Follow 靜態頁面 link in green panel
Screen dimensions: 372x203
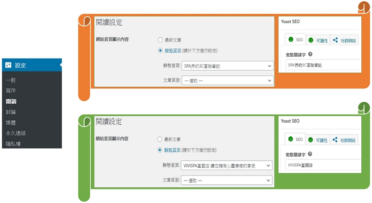tap(172, 150)
